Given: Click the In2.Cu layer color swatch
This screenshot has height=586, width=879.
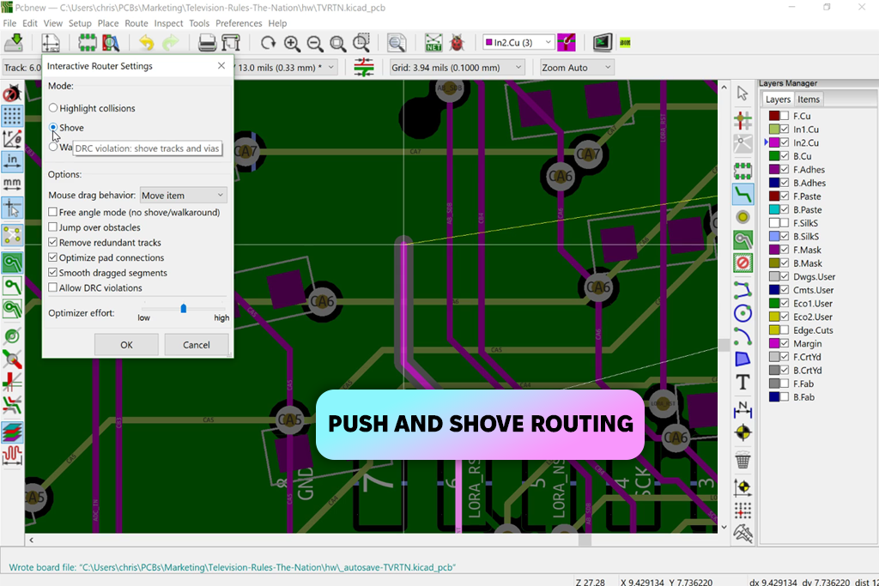Looking at the screenshot, I should 774,143.
